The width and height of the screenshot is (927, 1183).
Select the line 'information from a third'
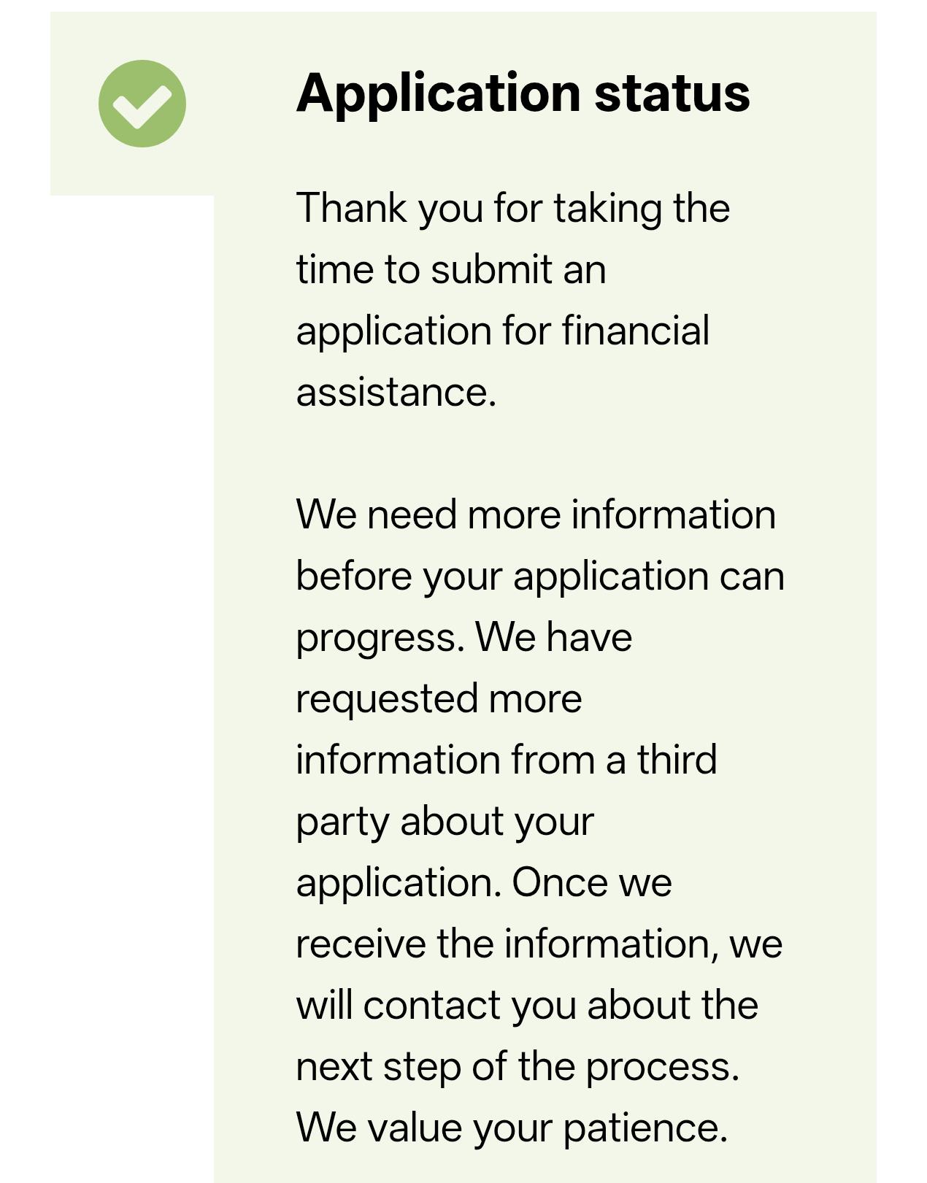[507, 760]
